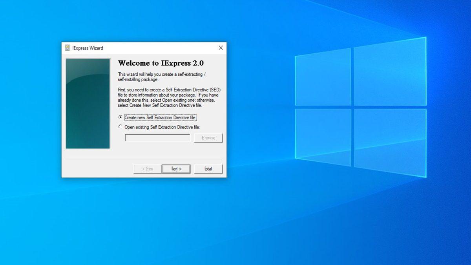Click the disabled Geri back button
The image size is (471, 265).
tap(147, 168)
